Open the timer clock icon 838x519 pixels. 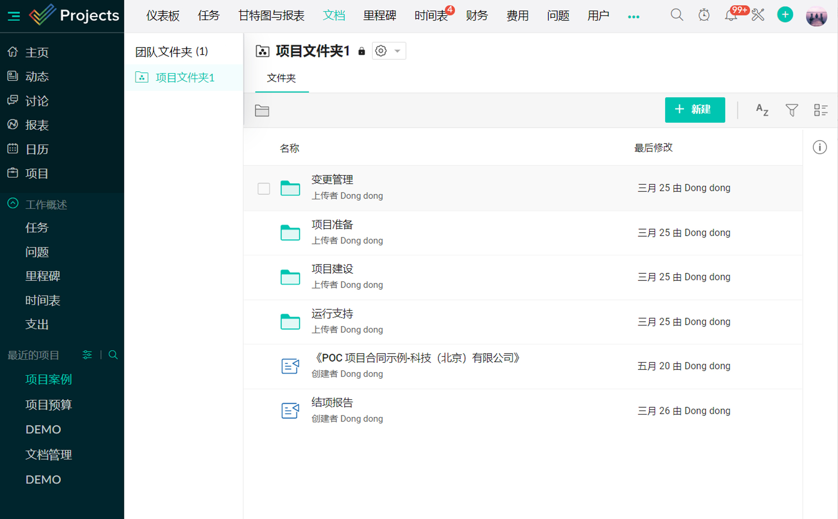point(704,15)
